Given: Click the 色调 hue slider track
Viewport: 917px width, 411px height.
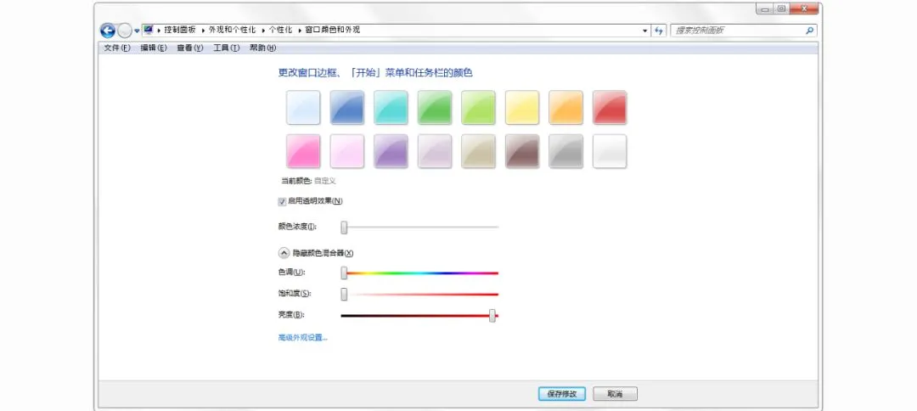Looking at the screenshot, I should click(x=420, y=273).
